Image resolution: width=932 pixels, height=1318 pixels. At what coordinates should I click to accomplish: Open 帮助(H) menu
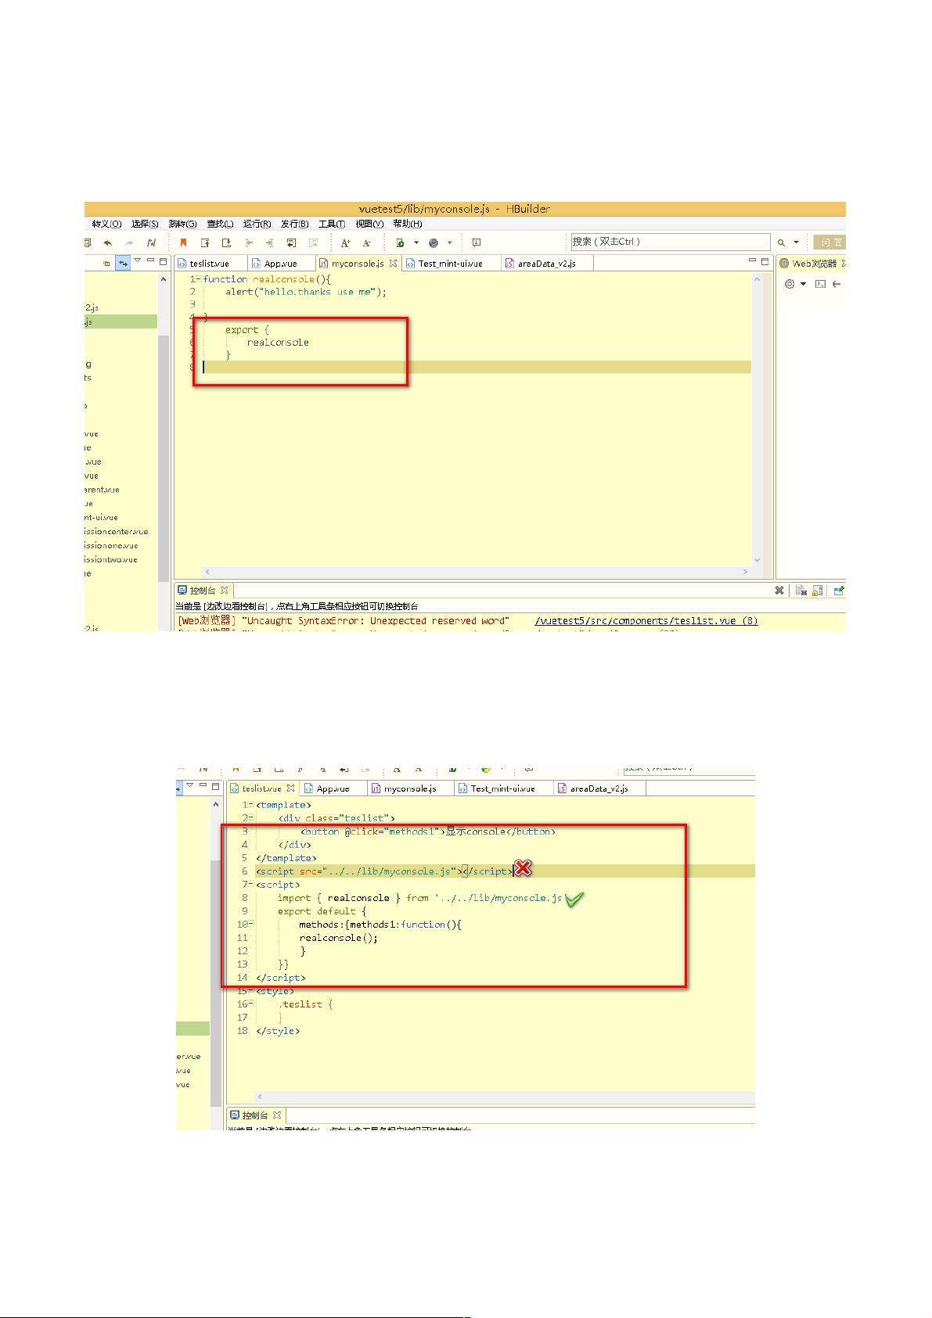[408, 224]
